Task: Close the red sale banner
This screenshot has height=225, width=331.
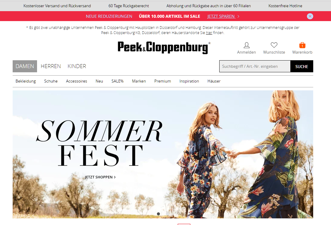Action: pos(310,16)
